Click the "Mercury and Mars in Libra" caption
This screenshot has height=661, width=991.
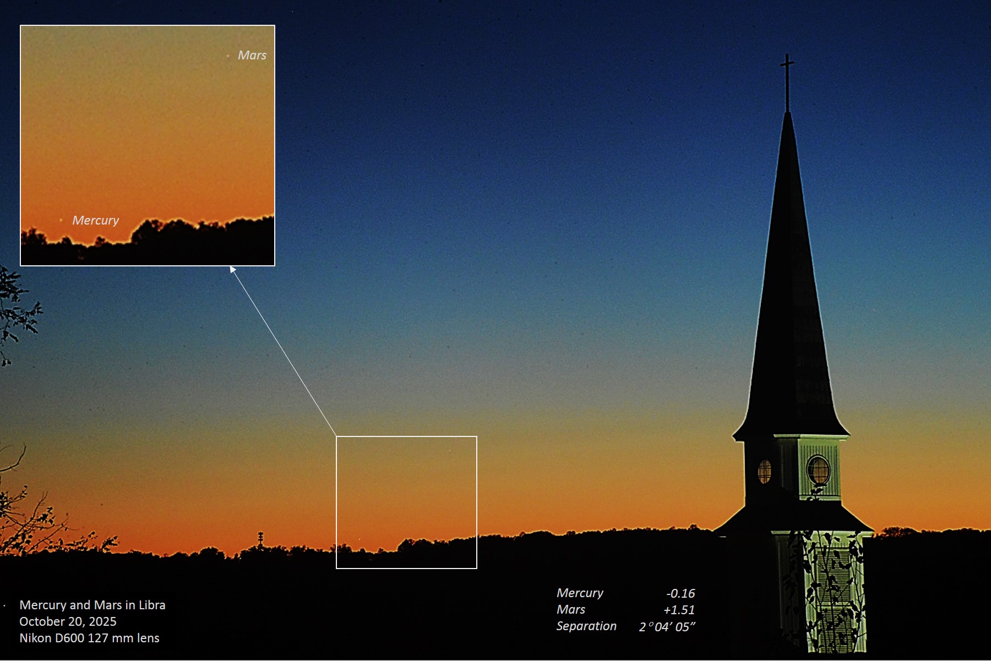click(92, 605)
